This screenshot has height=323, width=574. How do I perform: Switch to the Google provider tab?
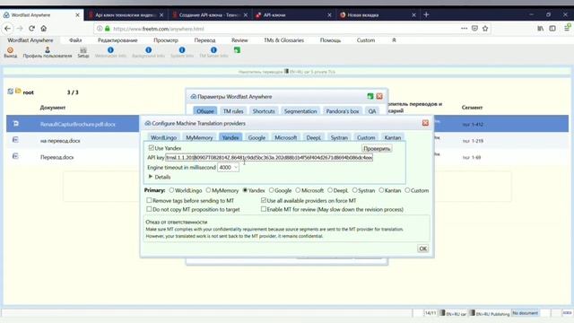pyautogui.click(x=257, y=137)
